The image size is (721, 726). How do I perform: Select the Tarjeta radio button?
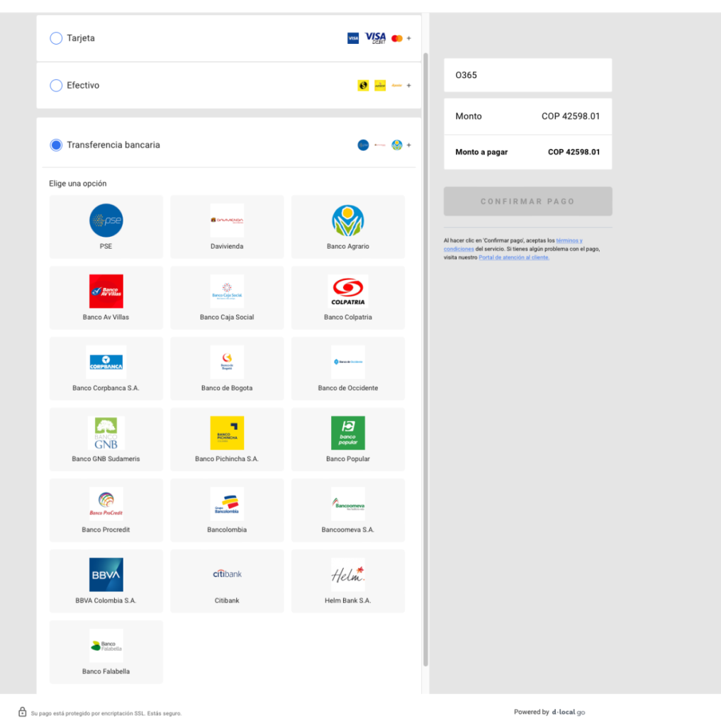pos(56,38)
